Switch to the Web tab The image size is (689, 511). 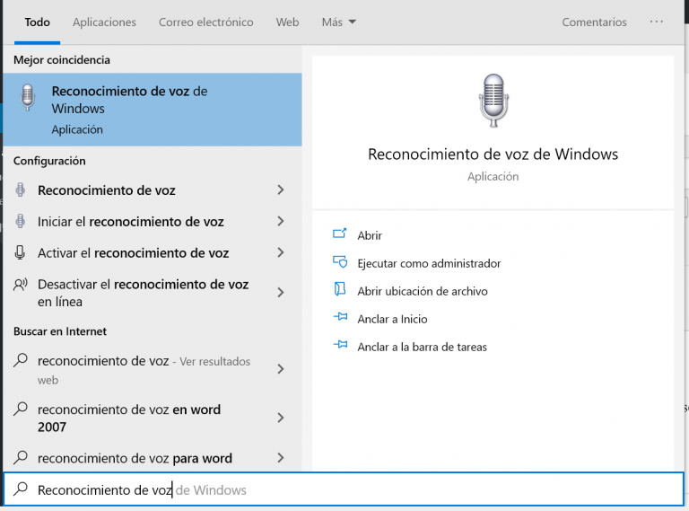click(287, 22)
